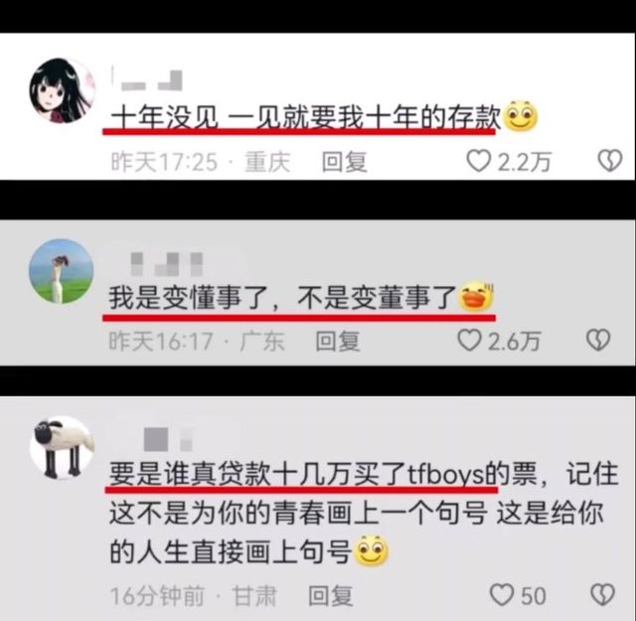This screenshot has height=621, width=636.
Task: Open the green field avatar profile
Action: point(62,271)
